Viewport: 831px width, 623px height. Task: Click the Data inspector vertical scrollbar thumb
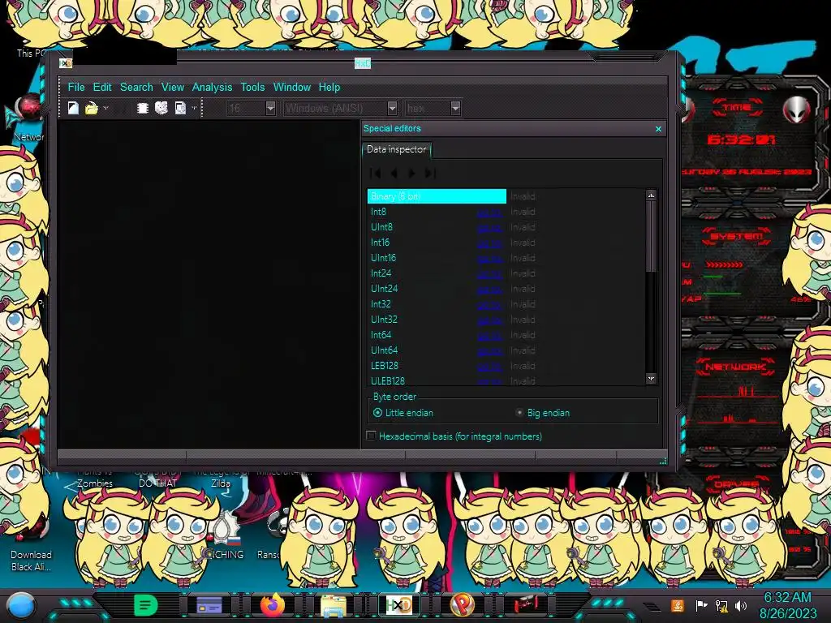pos(652,237)
